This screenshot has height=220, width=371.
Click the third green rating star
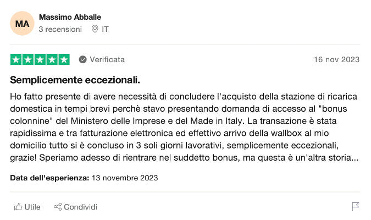40,59
